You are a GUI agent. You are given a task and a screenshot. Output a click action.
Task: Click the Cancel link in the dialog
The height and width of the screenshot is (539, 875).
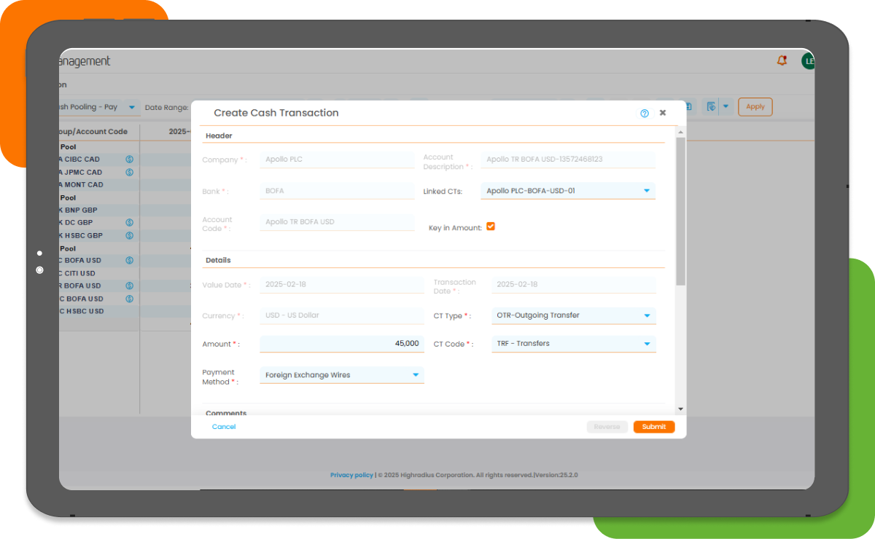tap(224, 427)
